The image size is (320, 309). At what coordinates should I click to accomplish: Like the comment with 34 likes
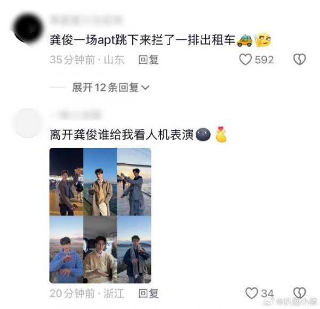[x=252, y=294]
